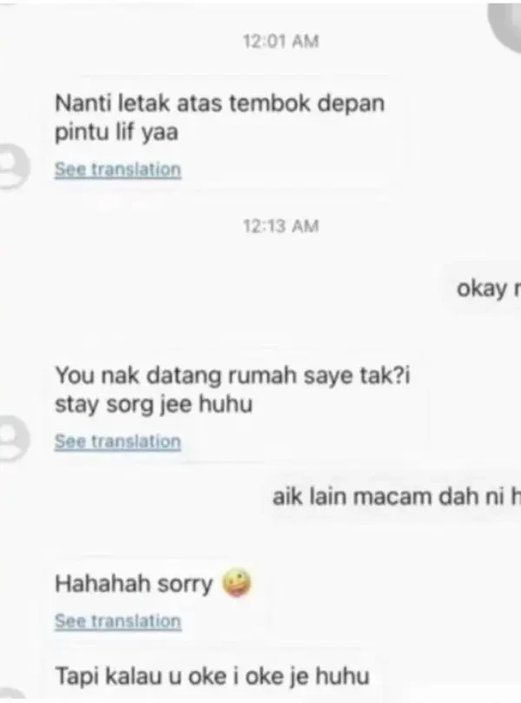The image size is (521, 703).
Task: Tap the outgoing 'okay' message bubble
Action: [482, 288]
